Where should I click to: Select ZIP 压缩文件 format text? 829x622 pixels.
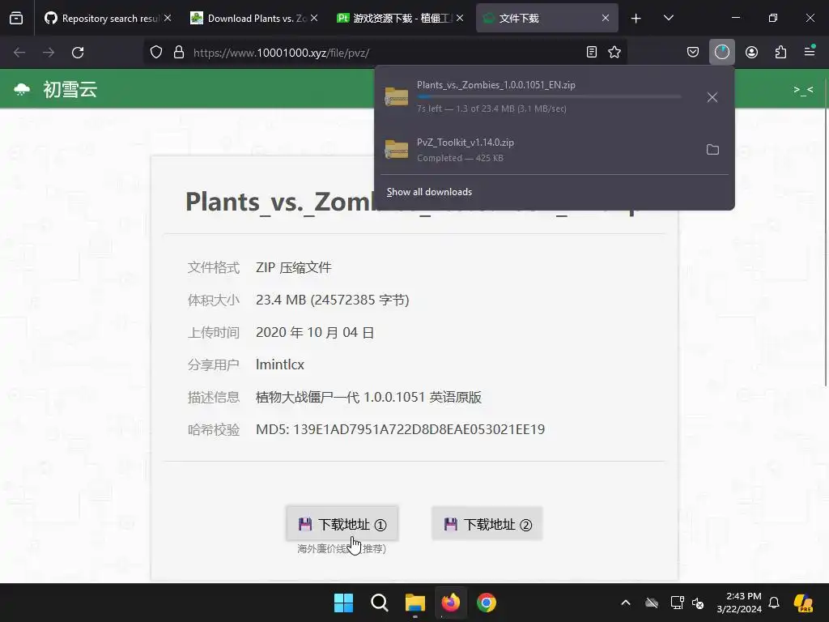pos(293,267)
